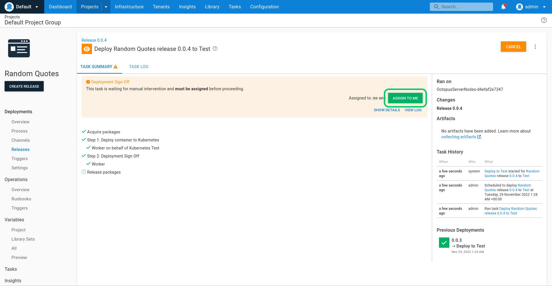Open the Library menu
552x286 pixels.
[212, 7]
